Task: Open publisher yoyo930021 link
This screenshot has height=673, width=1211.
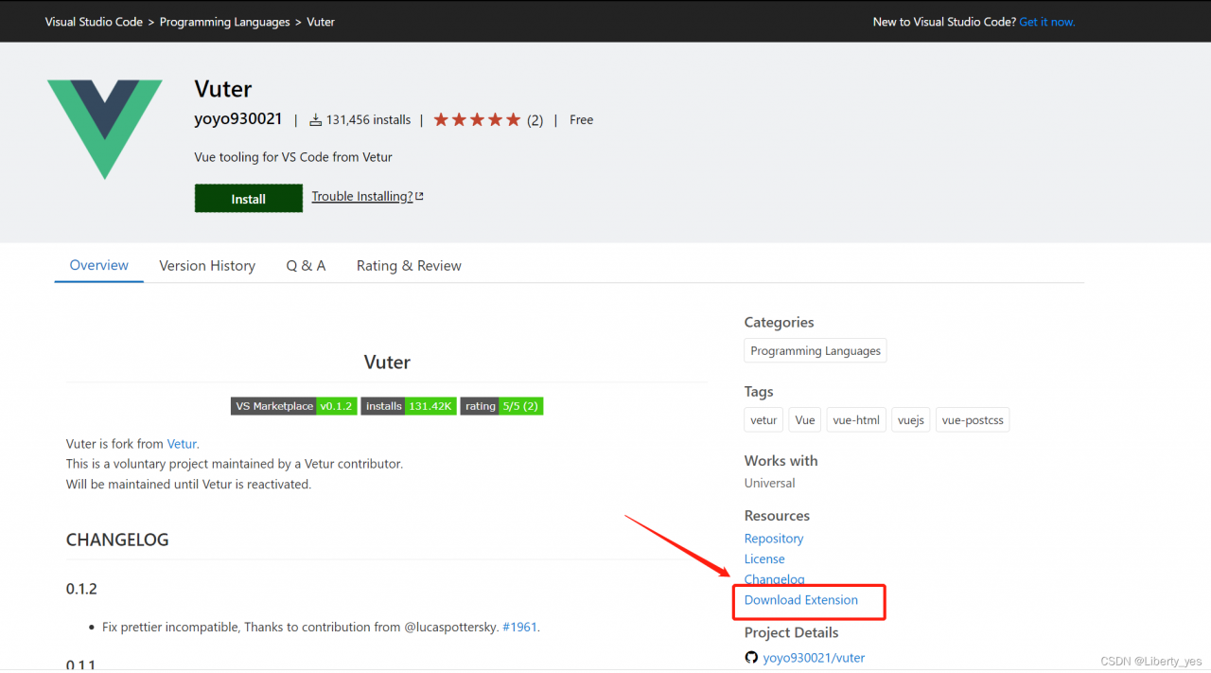Action: 238,119
